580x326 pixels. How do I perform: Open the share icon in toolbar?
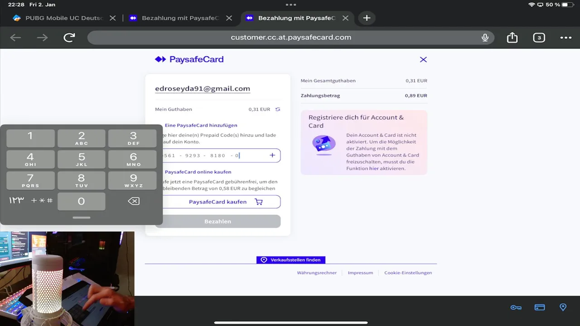point(512,37)
